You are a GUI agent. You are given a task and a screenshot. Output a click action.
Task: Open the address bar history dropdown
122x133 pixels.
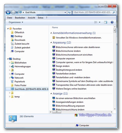(65, 13)
